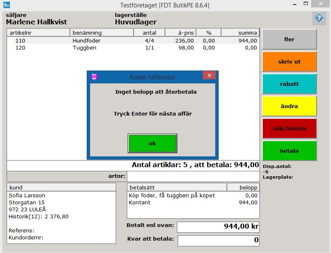Click the customer name Sofia Larsson
Screen dimensions: 331x253
(x=27, y=196)
